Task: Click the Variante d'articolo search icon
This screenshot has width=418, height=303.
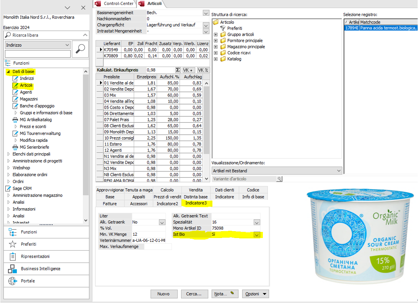Action: tap(279, 179)
